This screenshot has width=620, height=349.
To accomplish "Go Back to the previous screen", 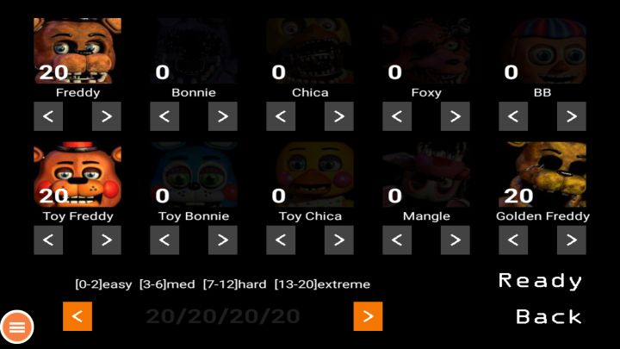I will (x=549, y=316).
